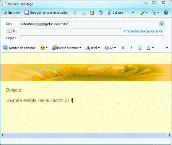This screenshot has width=172, height=145.
Task: Open the font size 12 dropdown
Action: (x=110, y=48)
